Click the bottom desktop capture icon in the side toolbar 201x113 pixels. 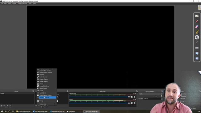coord(197,59)
